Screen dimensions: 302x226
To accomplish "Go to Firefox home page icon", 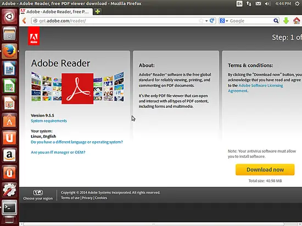I will pos(297,21).
